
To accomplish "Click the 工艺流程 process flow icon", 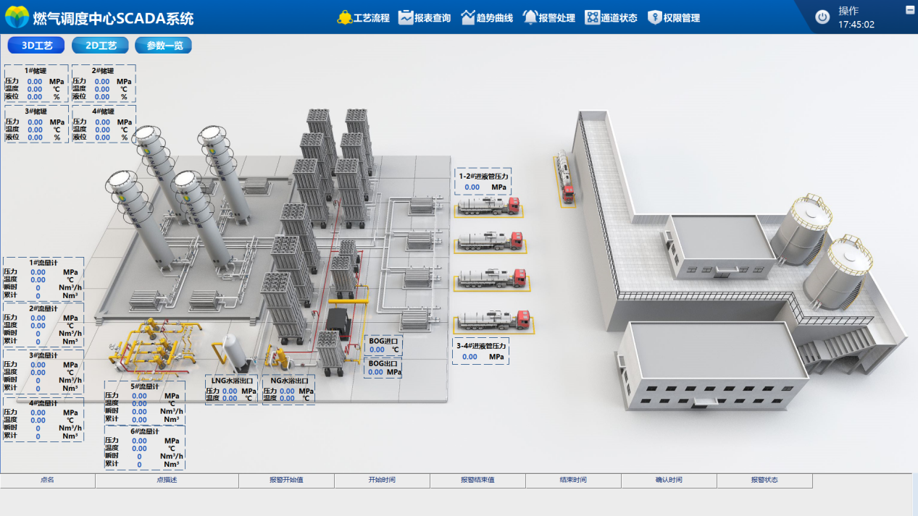I will pos(345,17).
